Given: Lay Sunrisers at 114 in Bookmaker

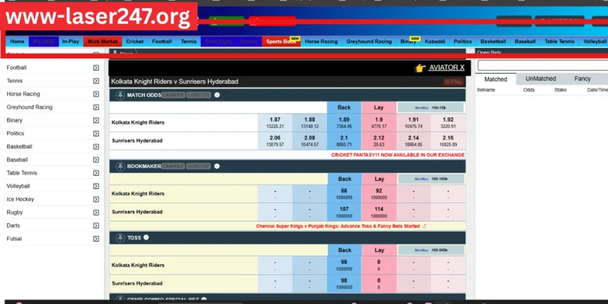Looking at the screenshot, I should pos(379,212).
